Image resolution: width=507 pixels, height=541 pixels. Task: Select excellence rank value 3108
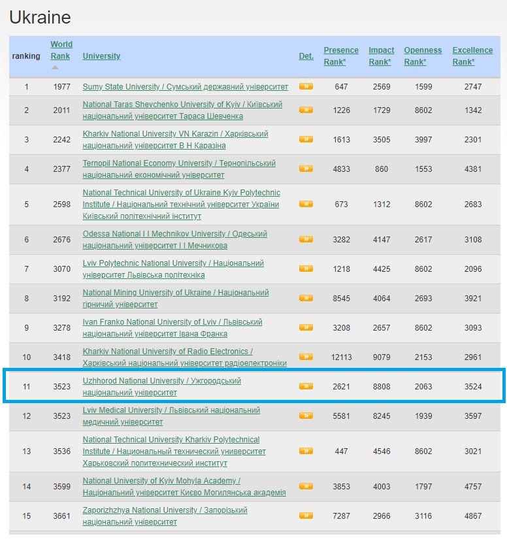[473, 239]
